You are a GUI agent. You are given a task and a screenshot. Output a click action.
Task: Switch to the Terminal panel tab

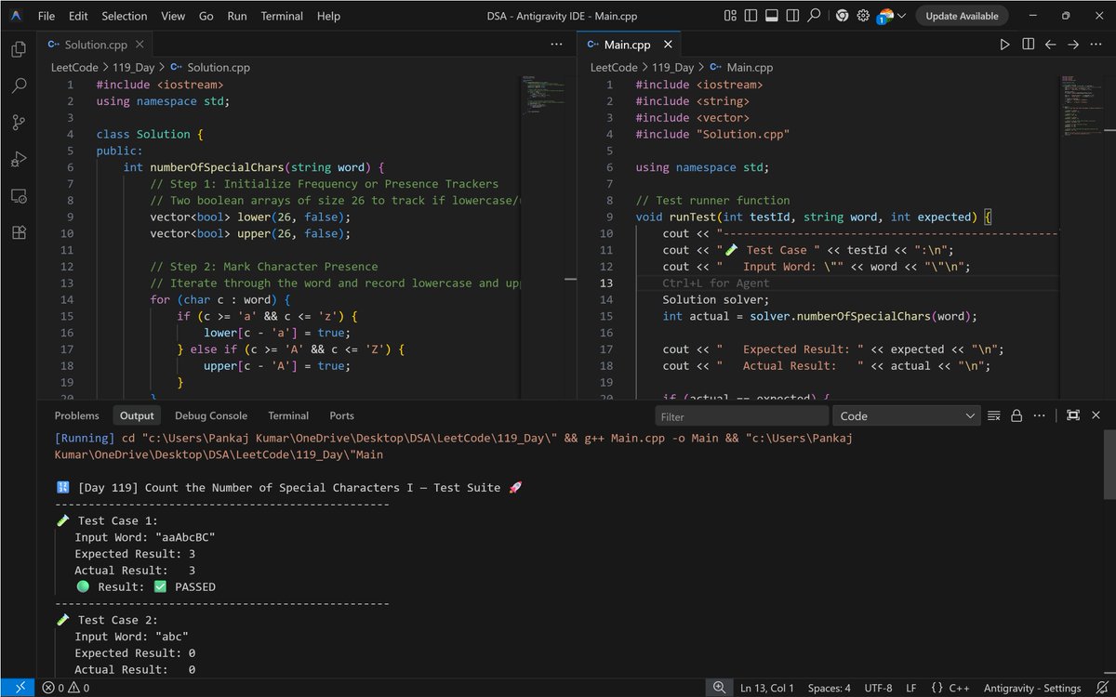288,415
